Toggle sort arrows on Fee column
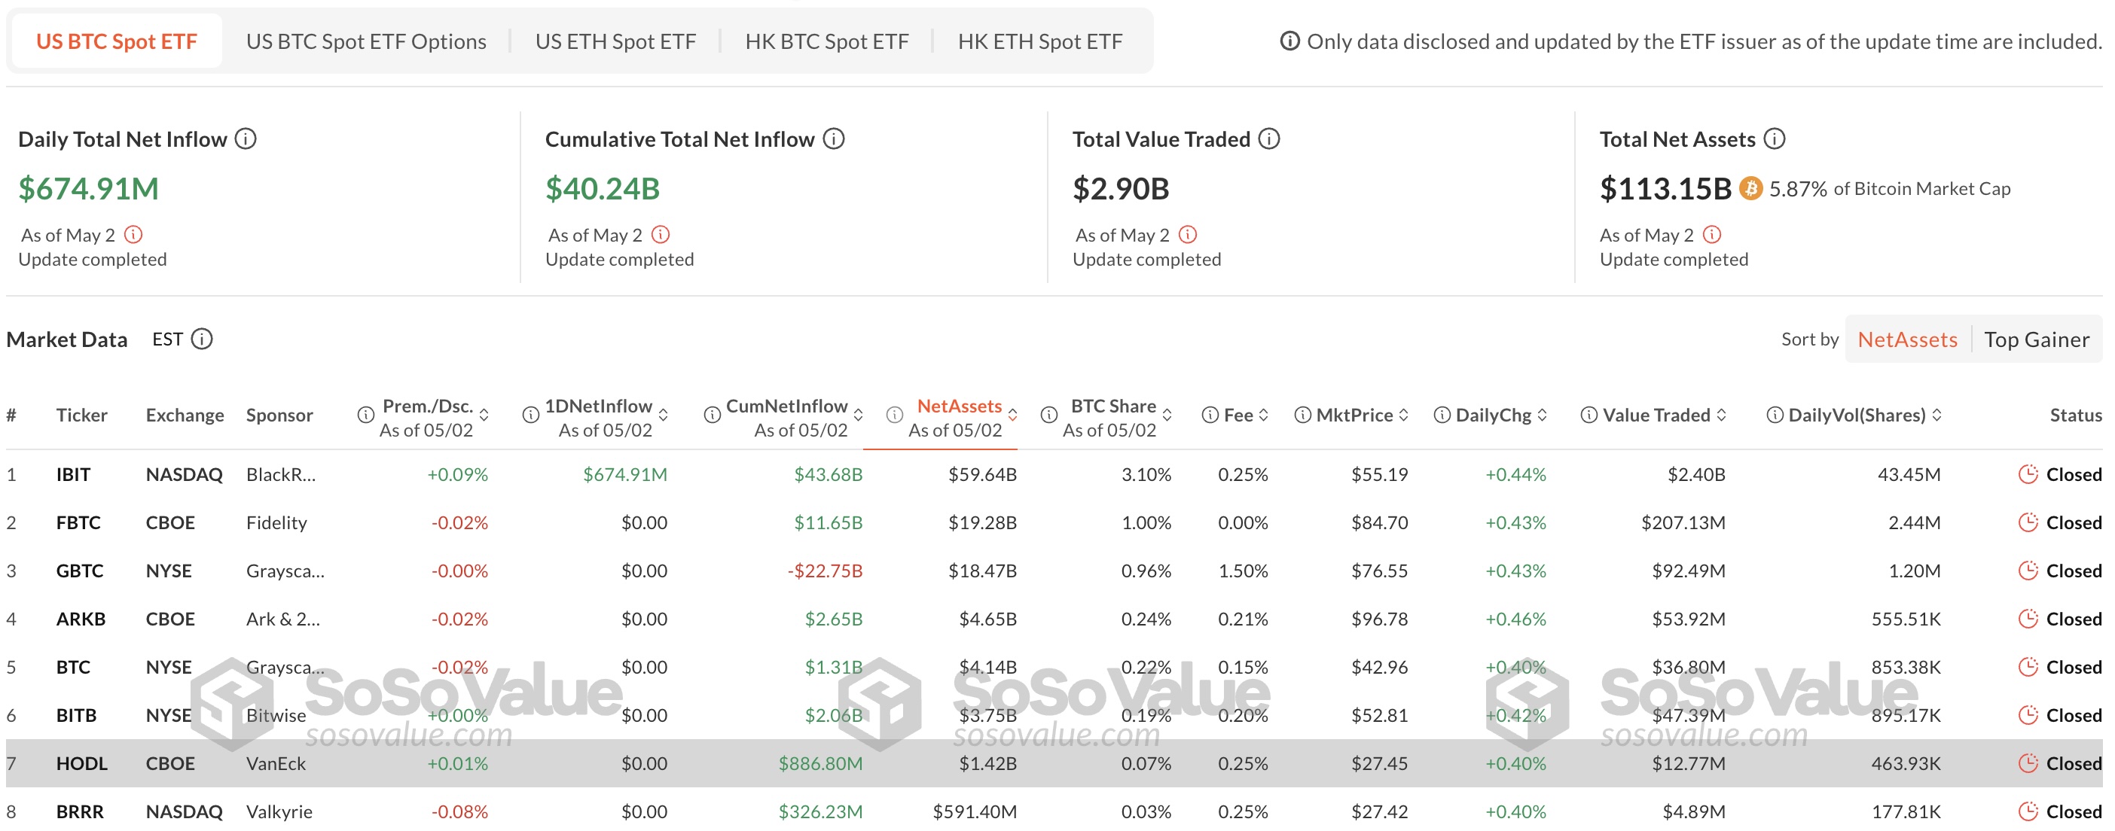 tap(1264, 415)
